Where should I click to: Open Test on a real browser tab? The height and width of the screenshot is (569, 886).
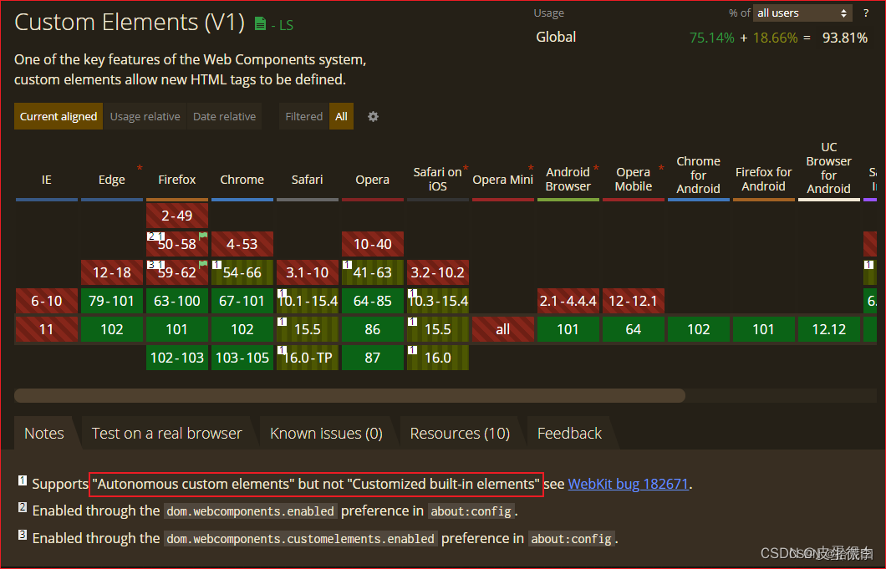click(x=166, y=434)
